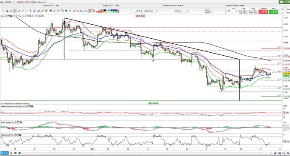This screenshot has height=156, width=290.
Task: Pick the black color swatch in palette
Action: (105, 10)
